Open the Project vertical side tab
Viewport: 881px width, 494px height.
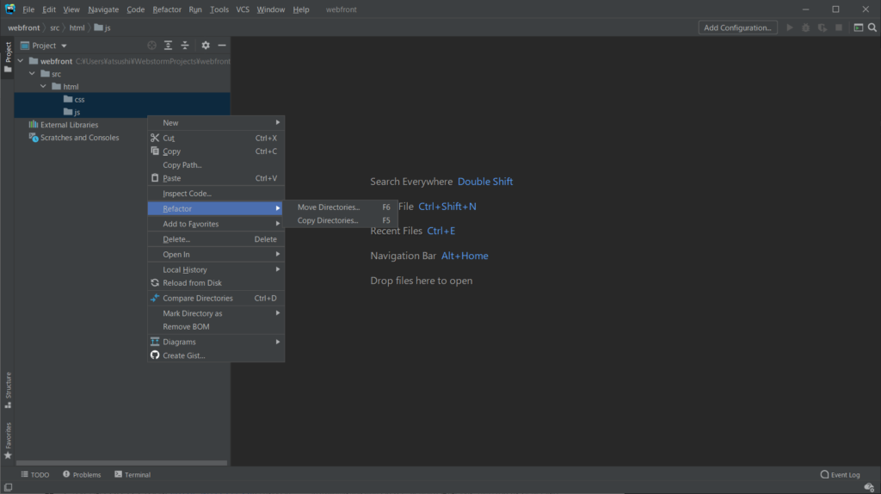[x=8, y=57]
